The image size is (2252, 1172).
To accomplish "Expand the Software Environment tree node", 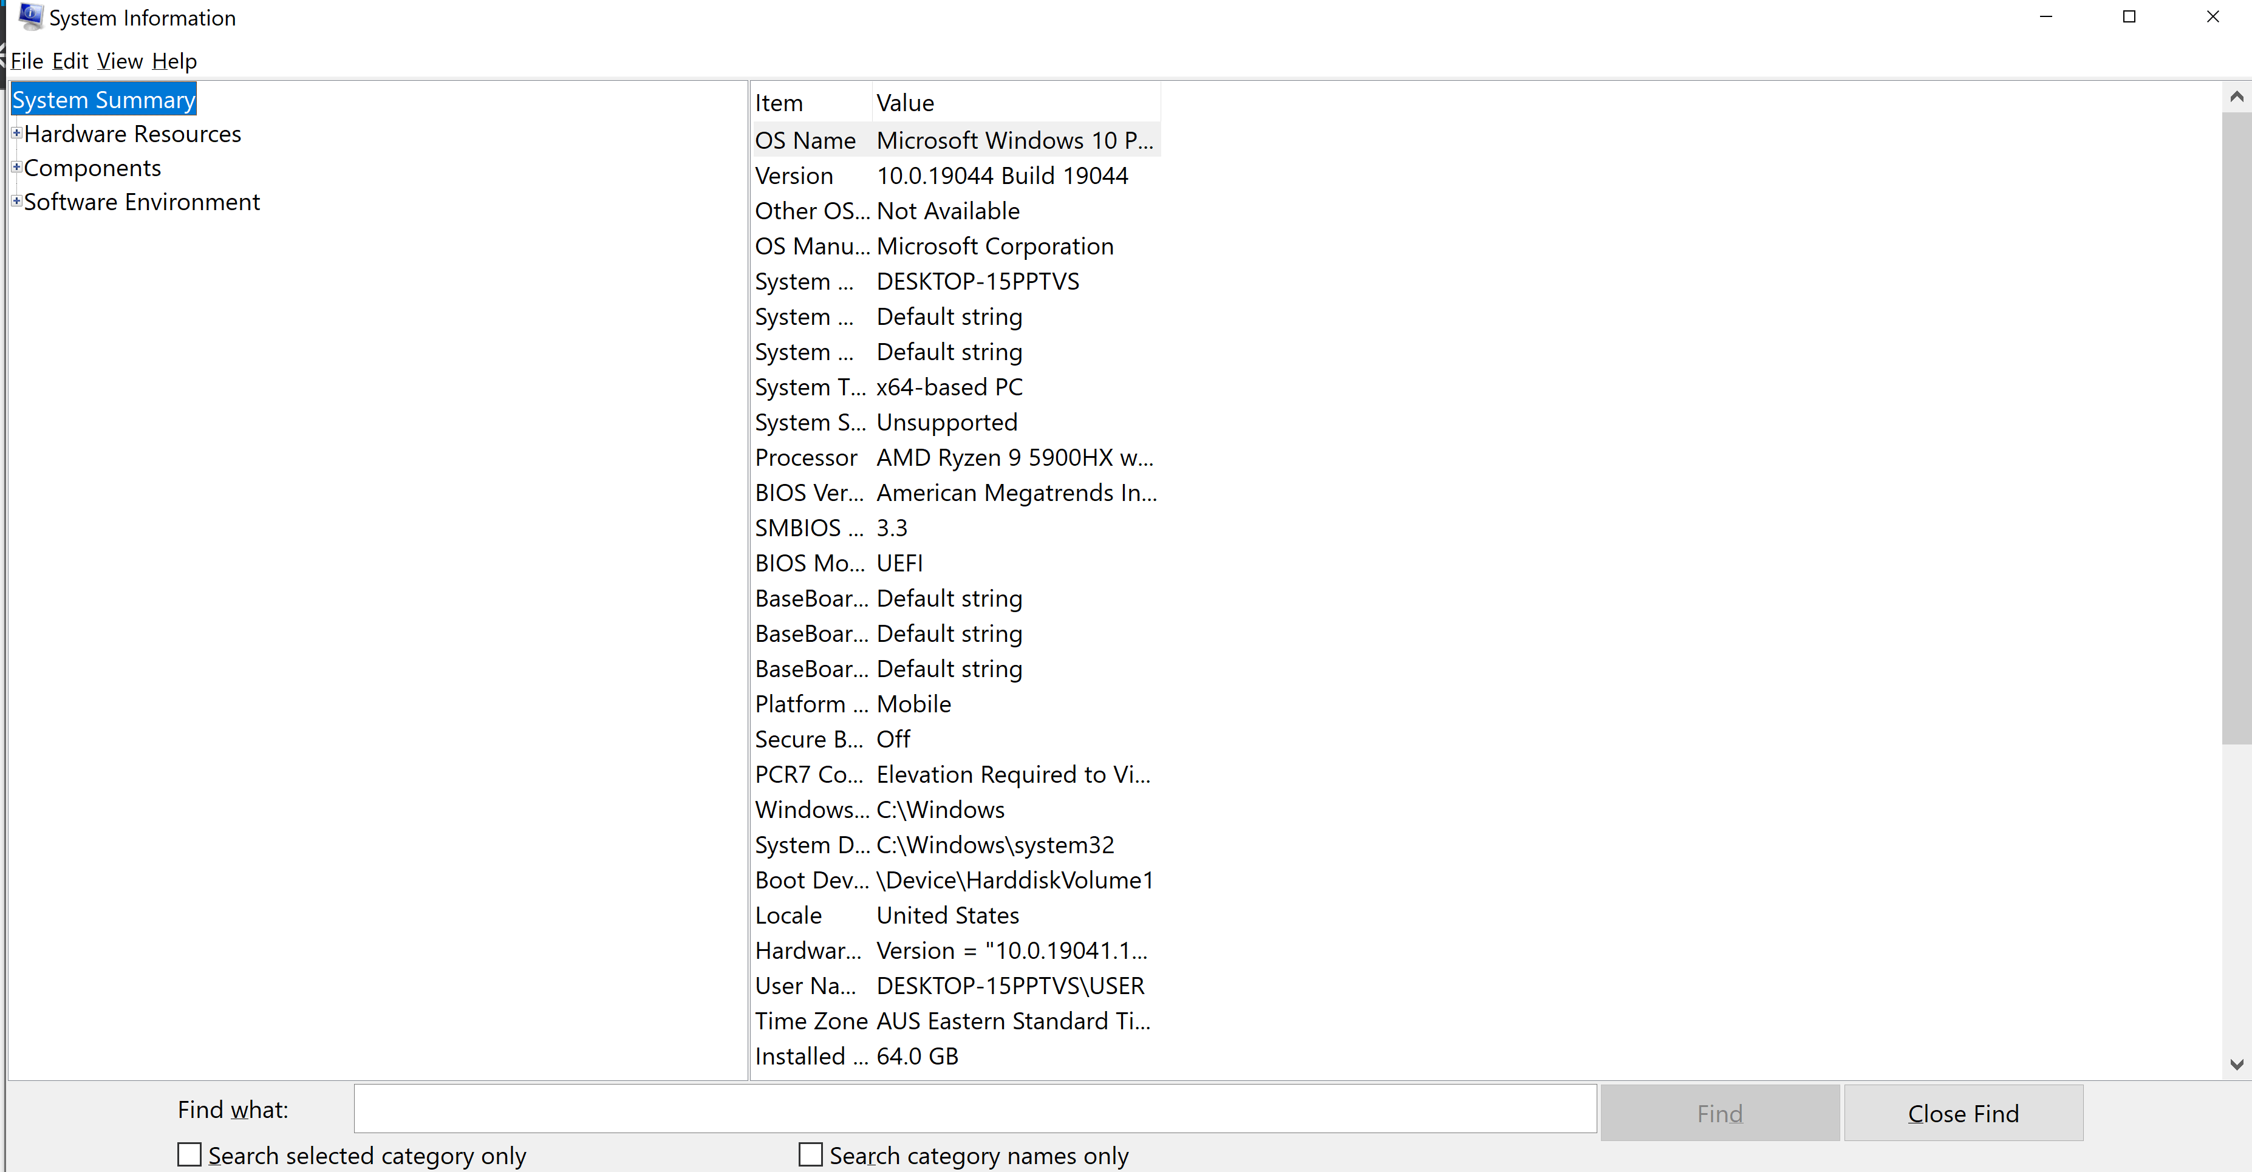I will click(x=16, y=200).
